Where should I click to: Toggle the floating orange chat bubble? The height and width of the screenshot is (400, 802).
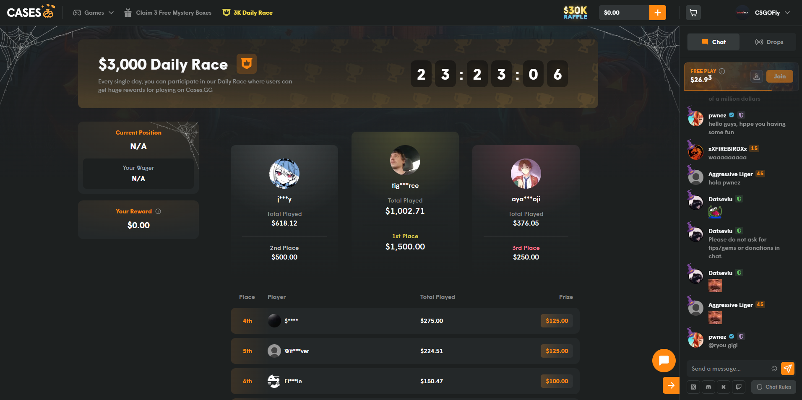[x=664, y=360]
